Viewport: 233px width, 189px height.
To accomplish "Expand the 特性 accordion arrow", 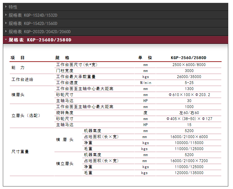I will pos(6,7).
